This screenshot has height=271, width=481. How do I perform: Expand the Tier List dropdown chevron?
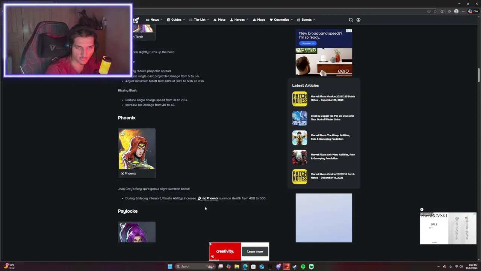(208, 20)
